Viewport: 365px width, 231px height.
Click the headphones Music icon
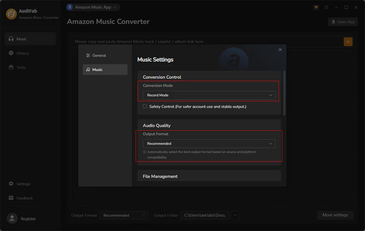coord(11,38)
